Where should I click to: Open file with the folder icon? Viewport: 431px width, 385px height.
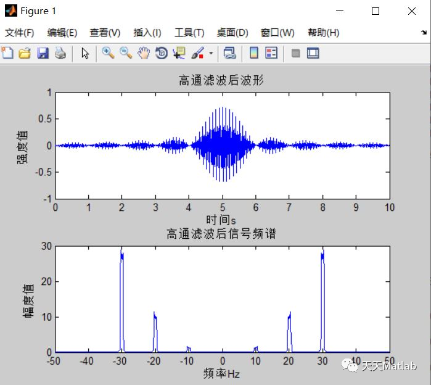pos(25,53)
